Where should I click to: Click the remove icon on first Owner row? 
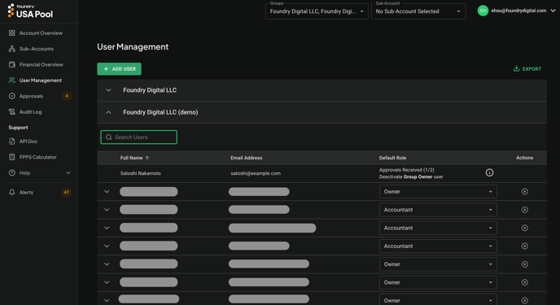[525, 192]
